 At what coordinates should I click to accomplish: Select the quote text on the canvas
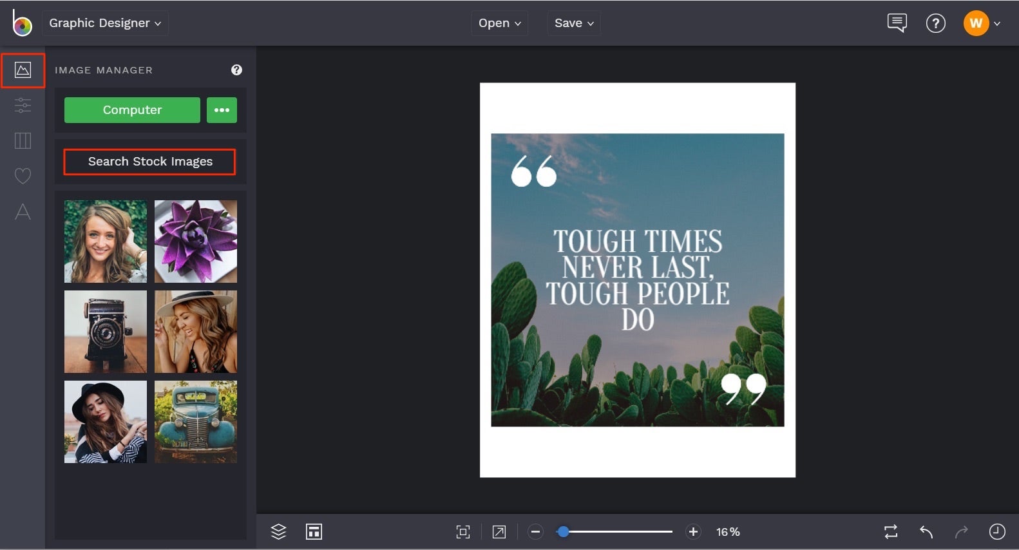click(x=638, y=280)
